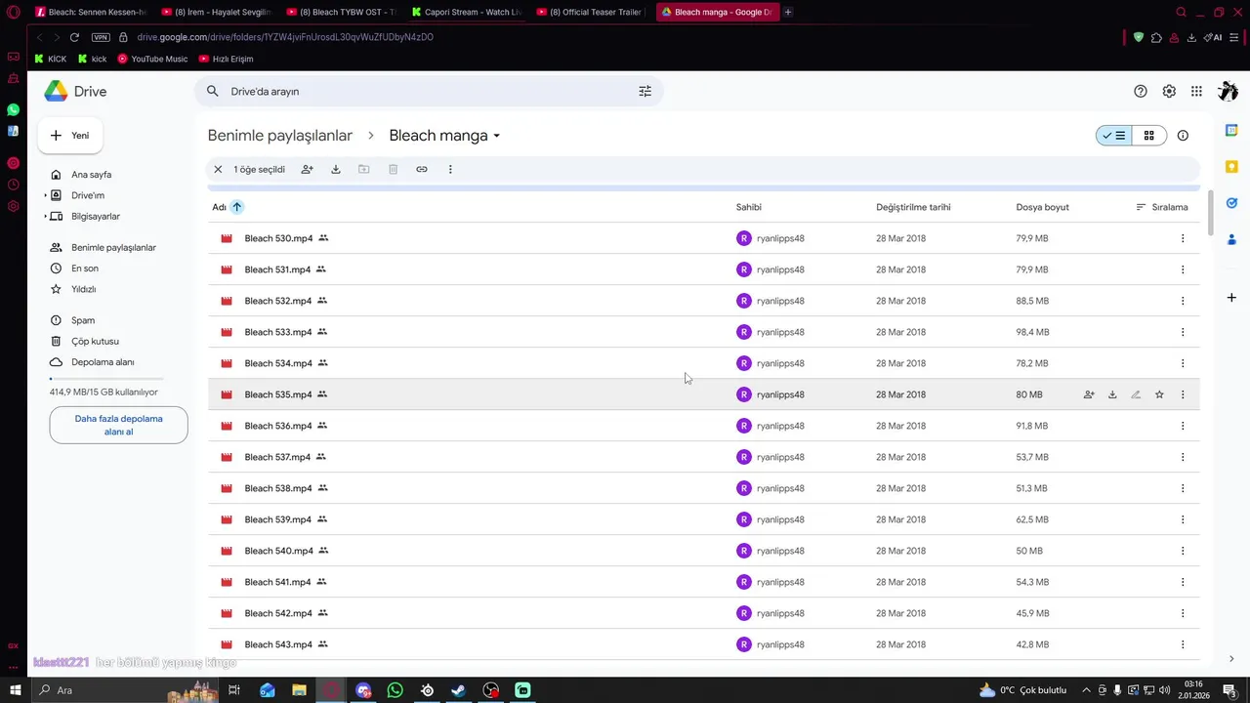Select Bleach 540.mp4 file row
Image resolution: width=1250 pixels, height=703 pixels.
click(x=703, y=551)
